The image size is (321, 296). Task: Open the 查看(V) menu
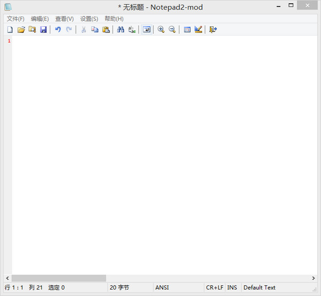click(x=64, y=19)
